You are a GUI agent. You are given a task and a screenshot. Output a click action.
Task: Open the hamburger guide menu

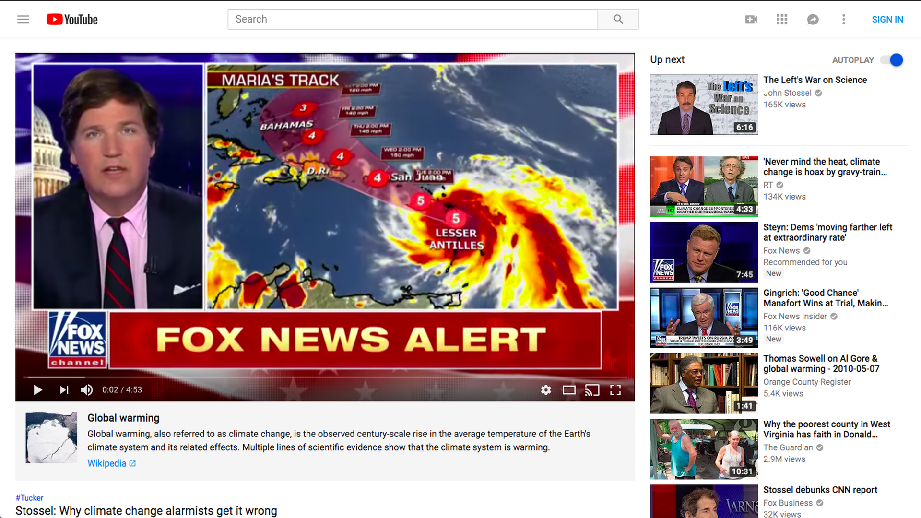pyautogui.click(x=23, y=19)
